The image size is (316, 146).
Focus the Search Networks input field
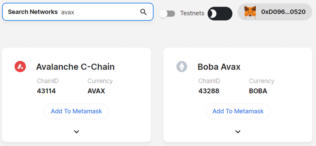[97, 12]
